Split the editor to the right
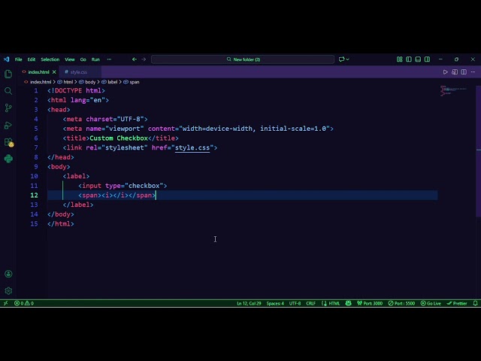Image resolution: width=481 pixels, height=361 pixels. click(464, 72)
